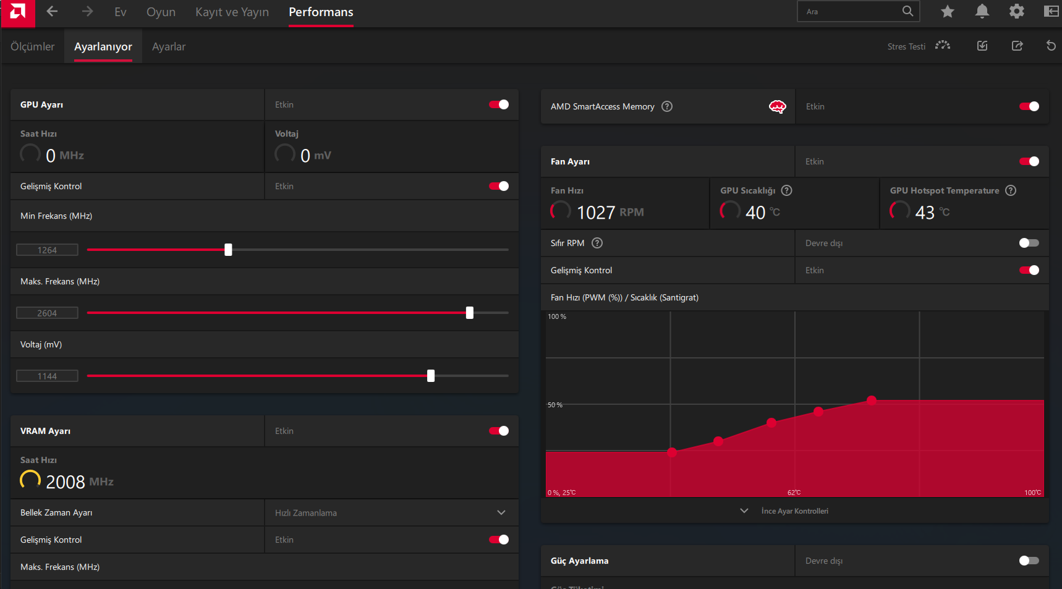Image resolution: width=1062 pixels, height=589 pixels.
Task: Turn off AMD SmartAccess Memory switch
Action: [x=1029, y=106]
